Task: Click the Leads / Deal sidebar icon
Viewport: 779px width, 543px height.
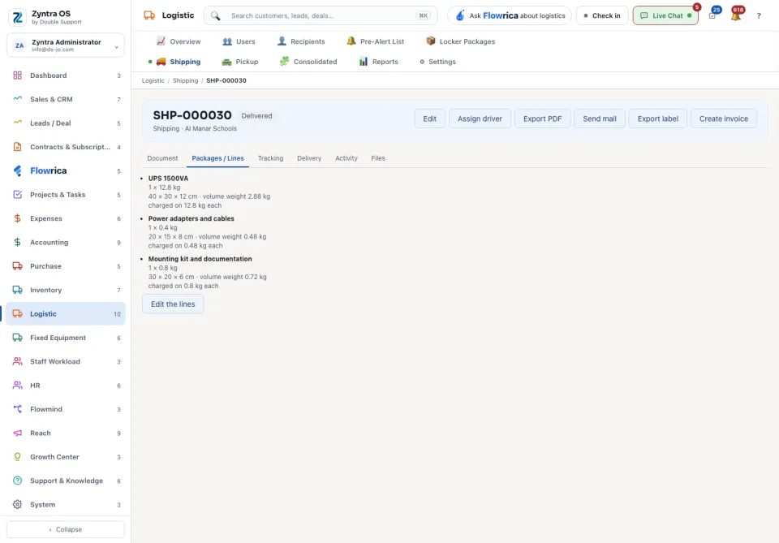Action: point(17,123)
